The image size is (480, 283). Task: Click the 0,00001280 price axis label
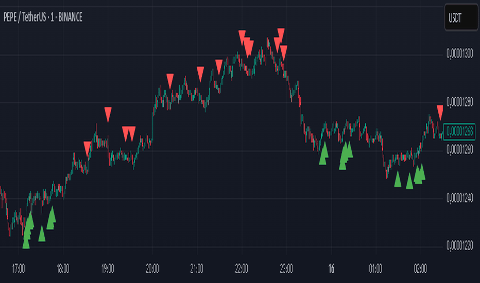(x=459, y=102)
